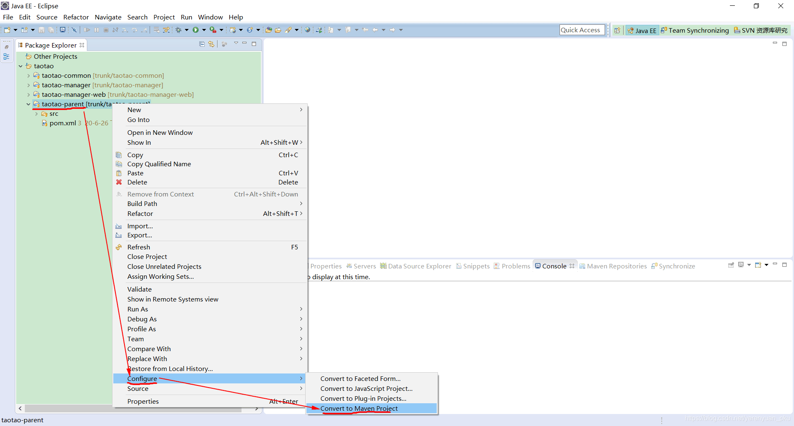
Task: Click the Open Perspective icon
Action: tap(617, 30)
